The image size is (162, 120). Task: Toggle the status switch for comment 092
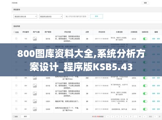pos(145,101)
